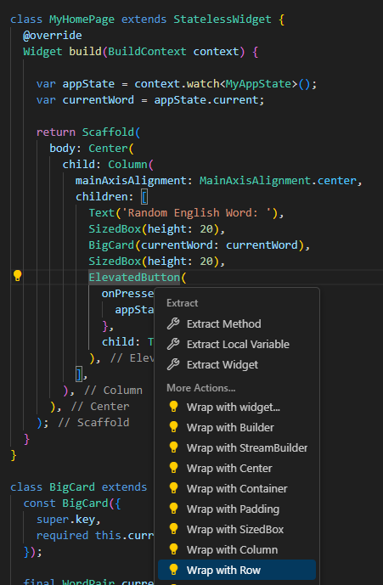Click the bulb icon beside Wrap with Builder

click(173, 427)
